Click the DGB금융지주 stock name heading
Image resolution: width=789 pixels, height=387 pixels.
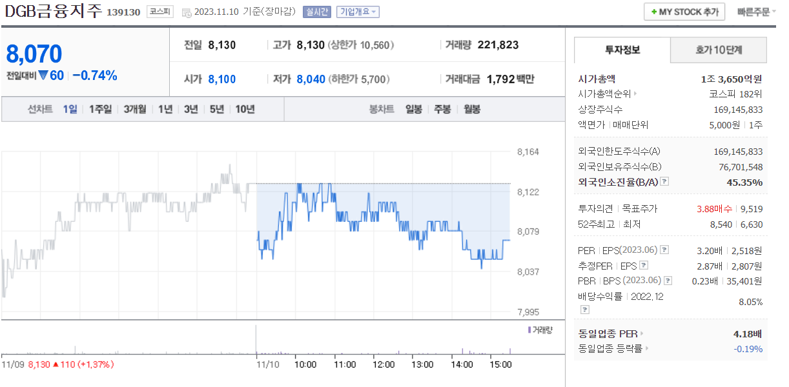pos(53,12)
